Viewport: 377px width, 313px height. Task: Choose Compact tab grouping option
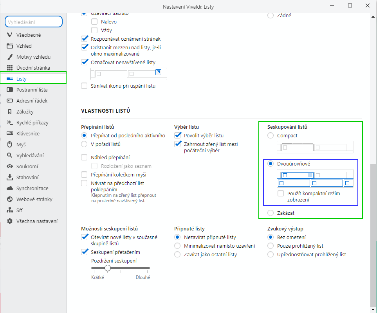pos(271,135)
